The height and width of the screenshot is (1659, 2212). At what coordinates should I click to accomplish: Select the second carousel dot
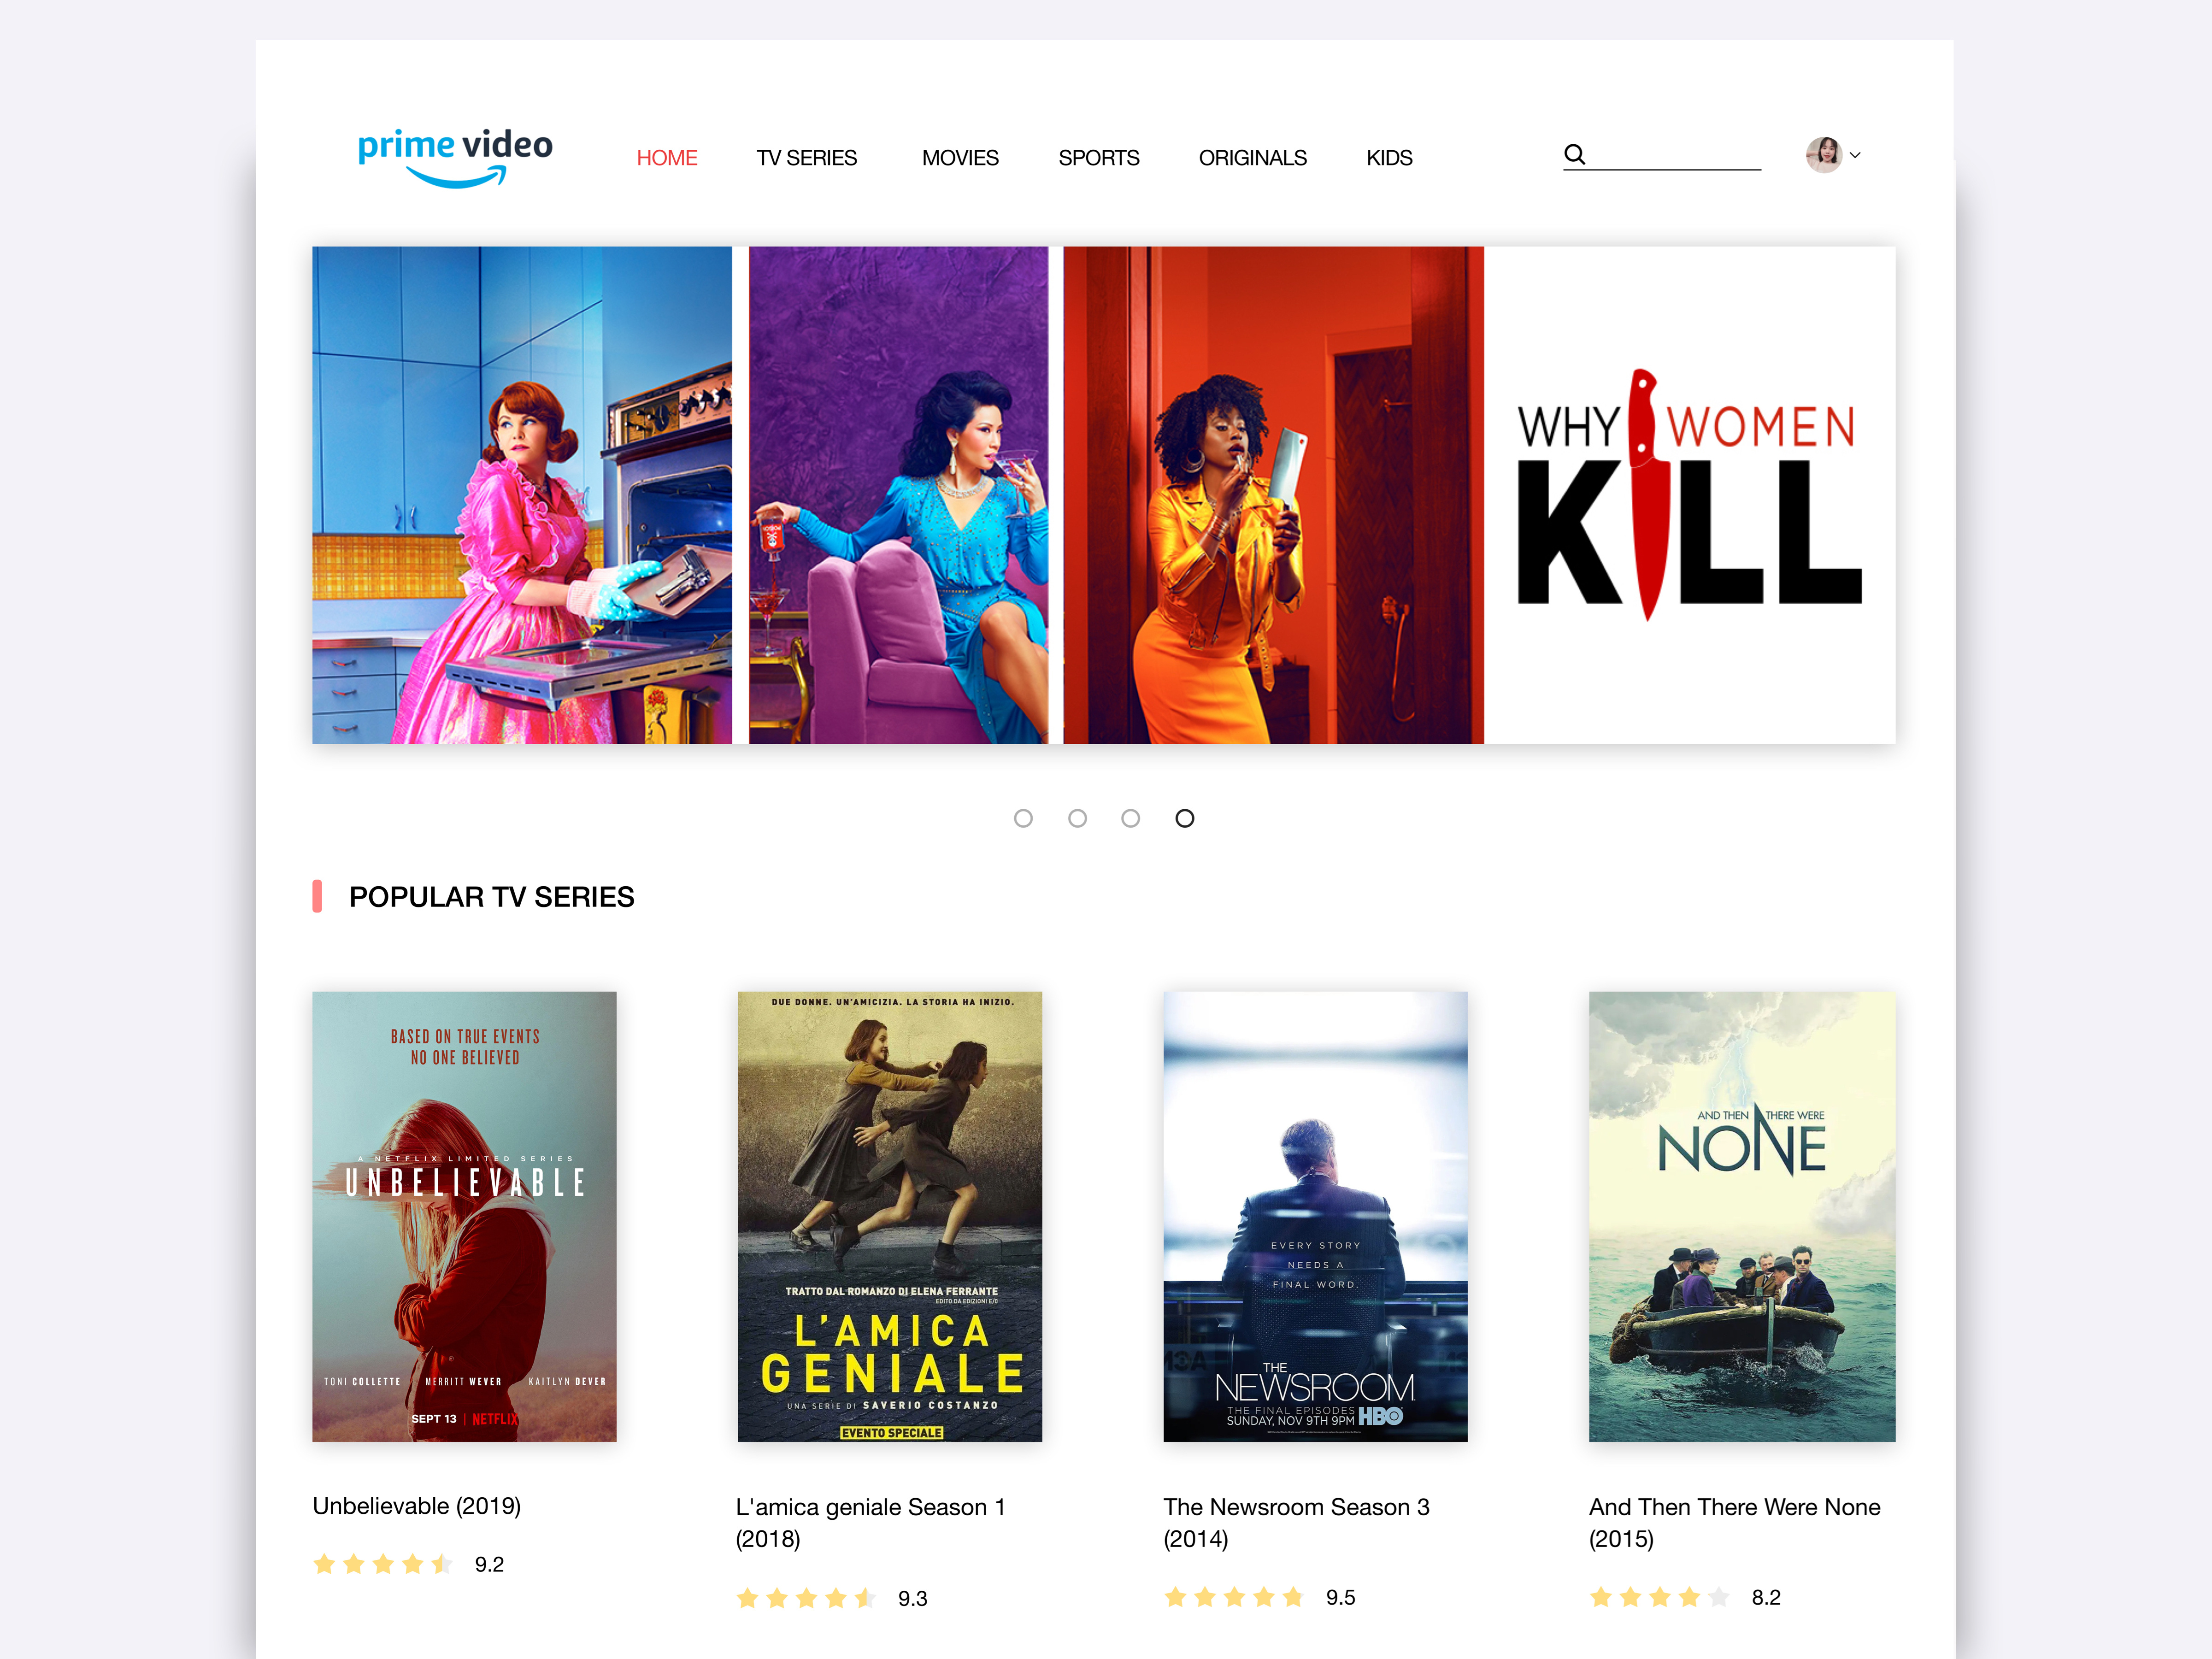1077,818
